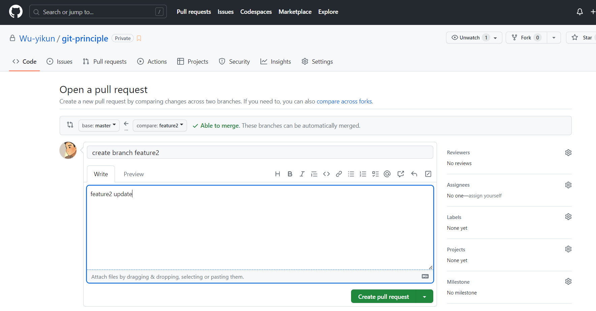Image resolution: width=596 pixels, height=311 pixels.
Task: Insert code with the code icon
Action: pyautogui.click(x=326, y=174)
